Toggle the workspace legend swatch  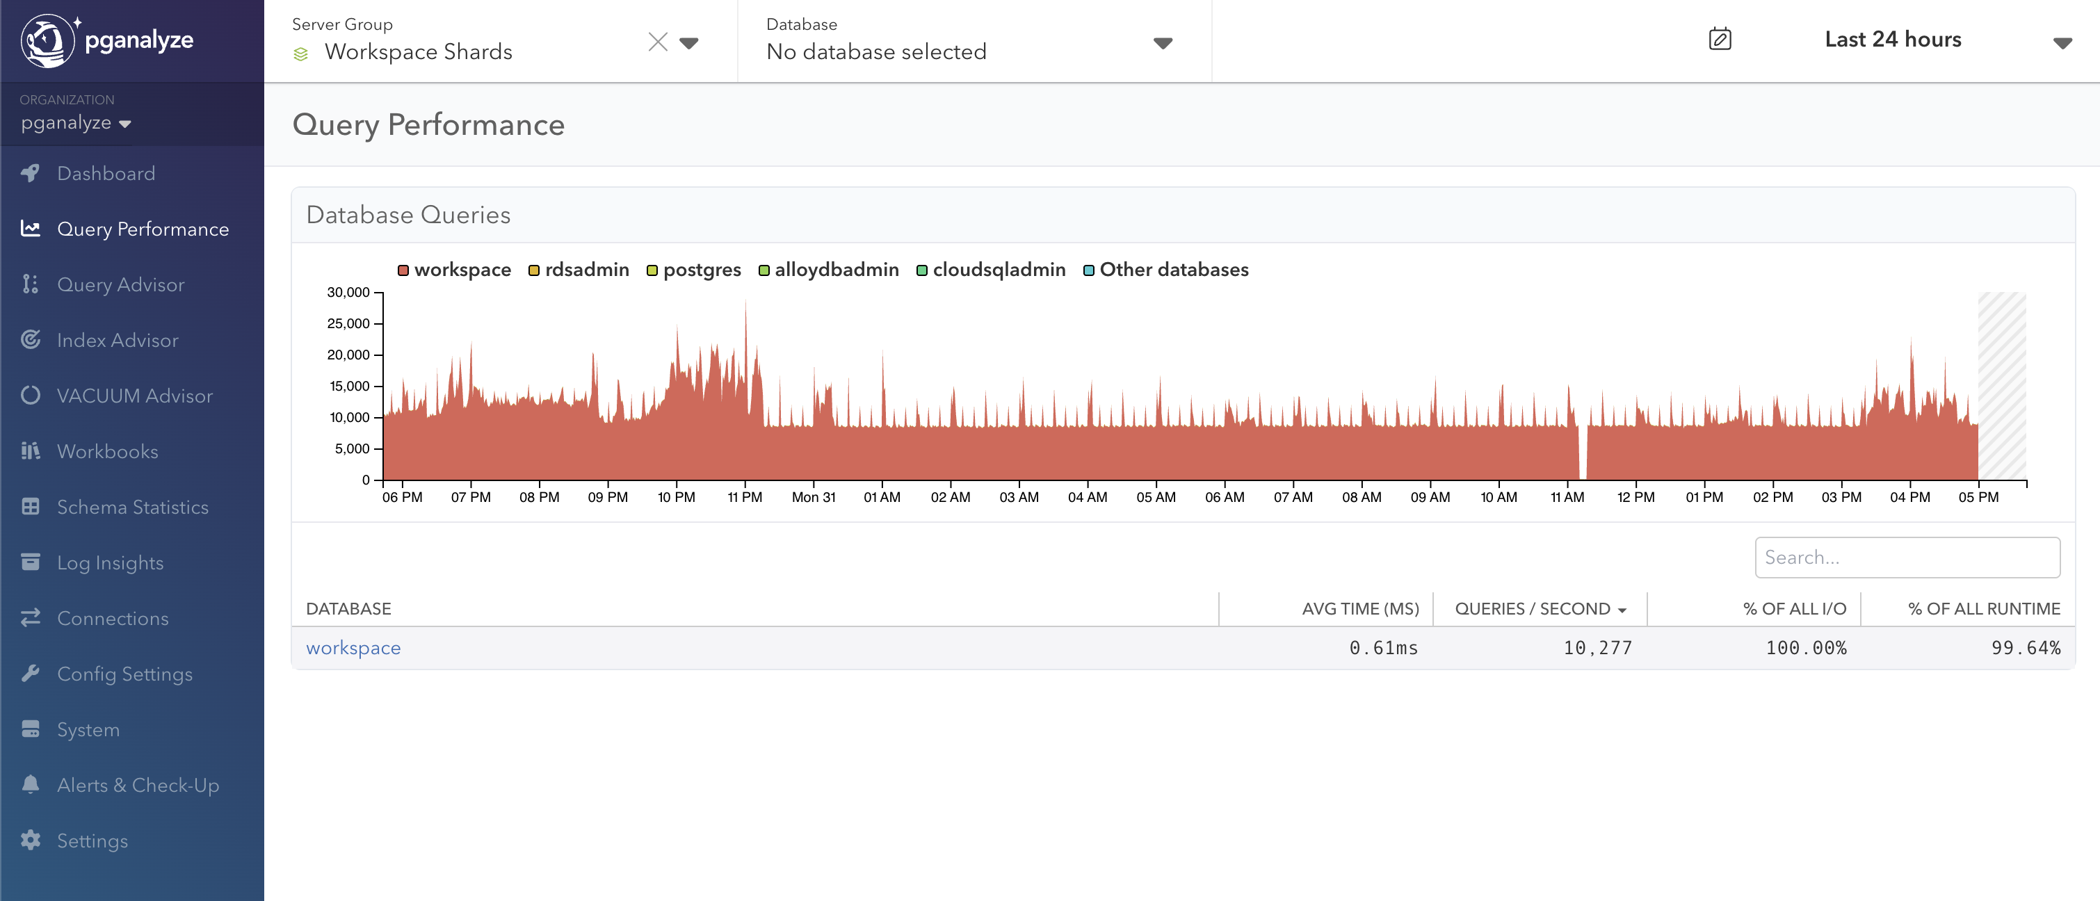pyautogui.click(x=403, y=270)
